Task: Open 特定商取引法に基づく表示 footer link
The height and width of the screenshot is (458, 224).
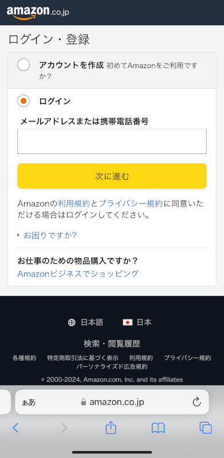Action: point(82,358)
